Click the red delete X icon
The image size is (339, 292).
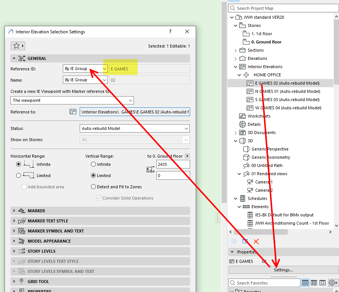pyautogui.click(x=256, y=241)
